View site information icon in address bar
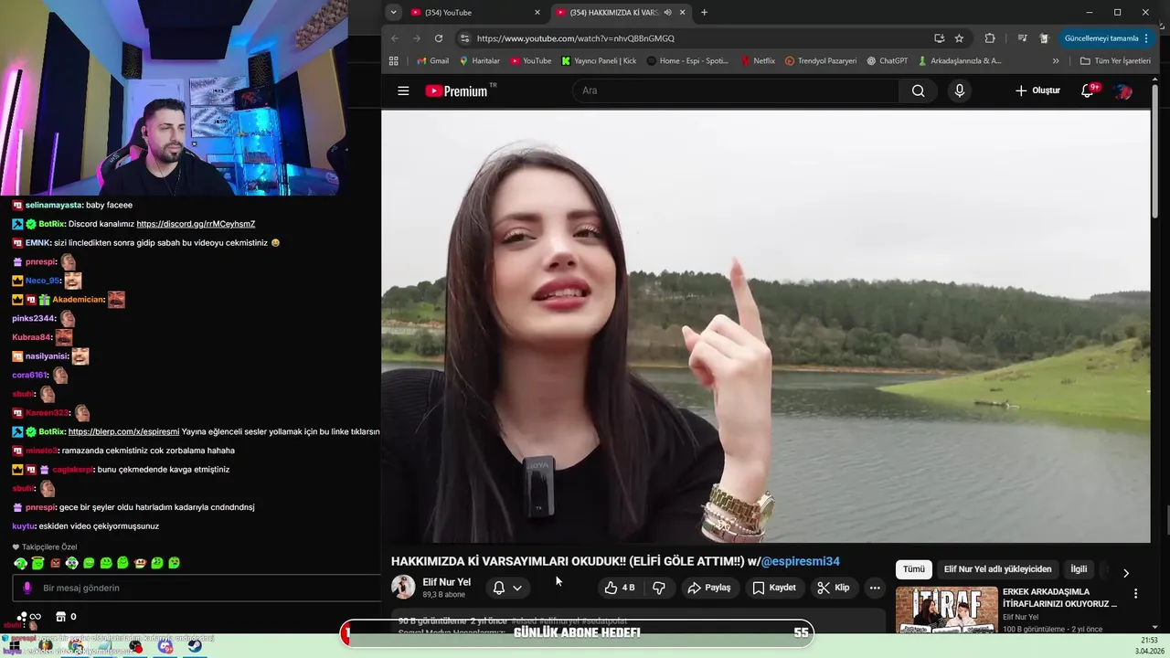Screen dimensions: 1170x658 pyautogui.click(x=464, y=38)
